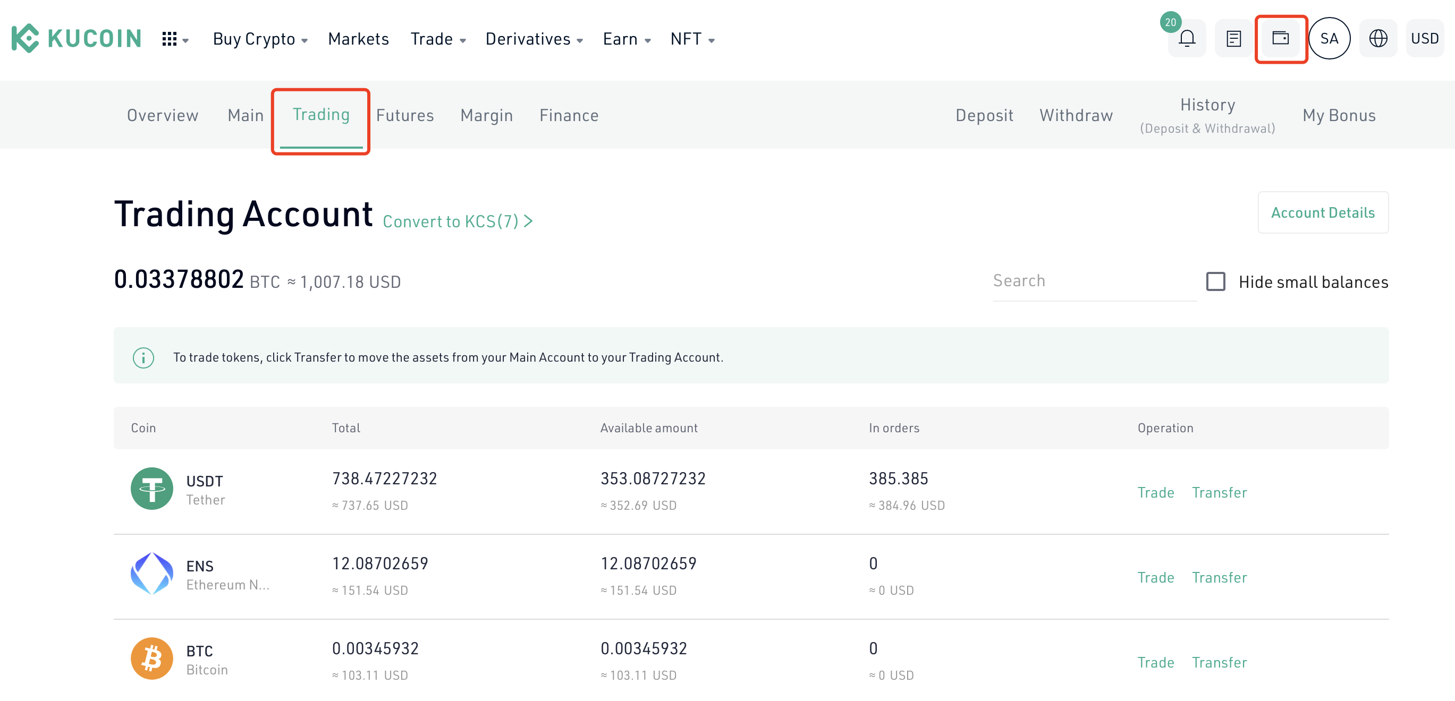Image resolution: width=1455 pixels, height=701 pixels.
Task: Switch to the Main account tab
Action: click(246, 115)
